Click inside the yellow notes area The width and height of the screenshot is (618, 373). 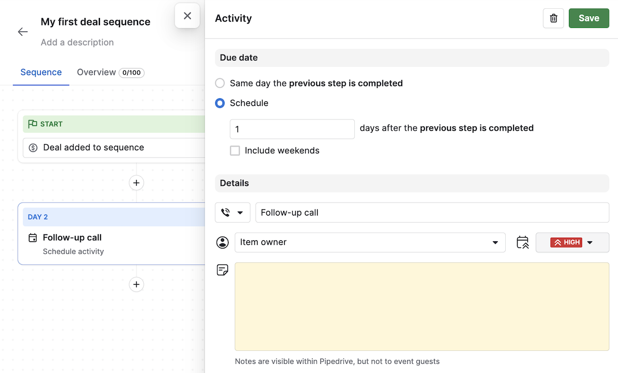pyautogui.click(x=422, y=306)
